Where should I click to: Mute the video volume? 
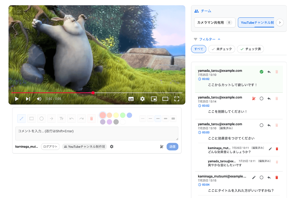click(x=39, y=99)
